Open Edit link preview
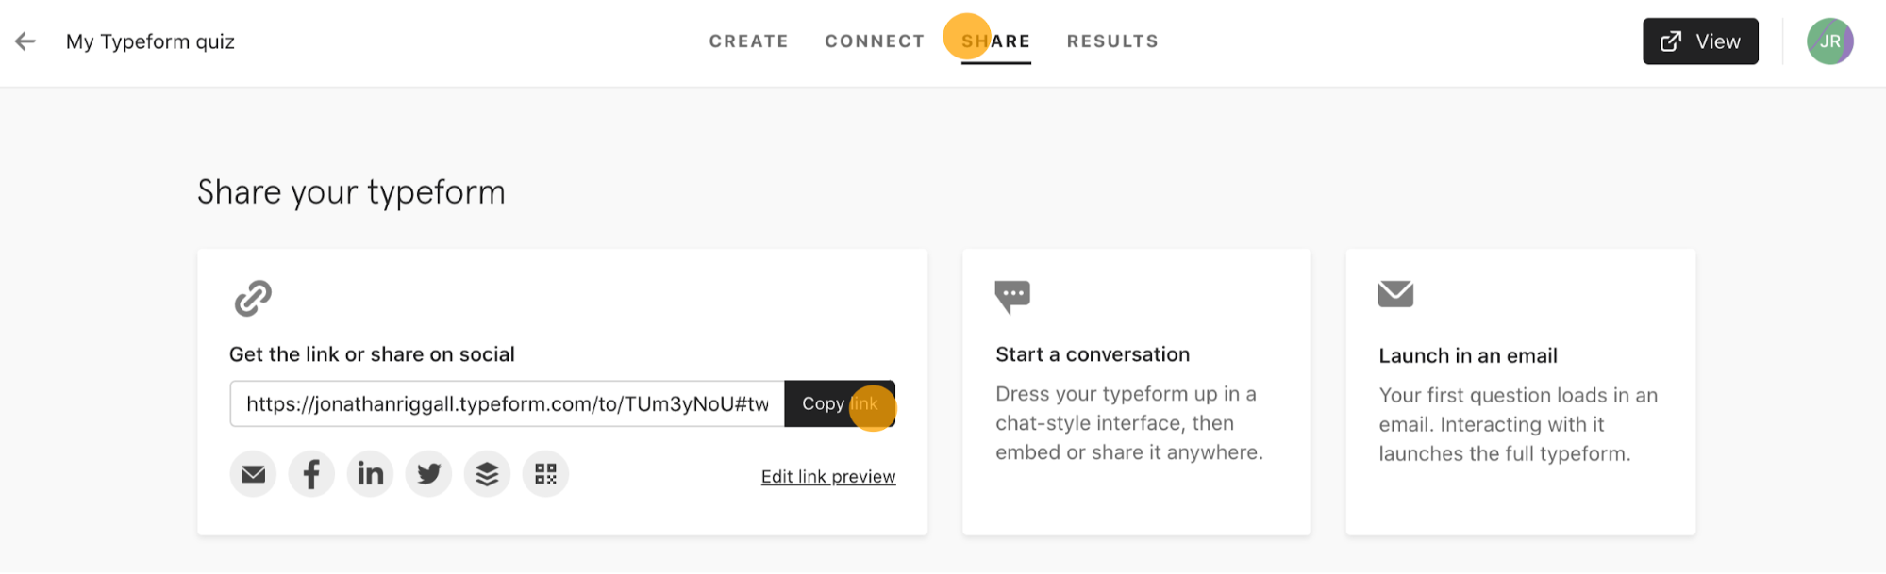This screenshot has height=574, width=1886. [828, 477]
